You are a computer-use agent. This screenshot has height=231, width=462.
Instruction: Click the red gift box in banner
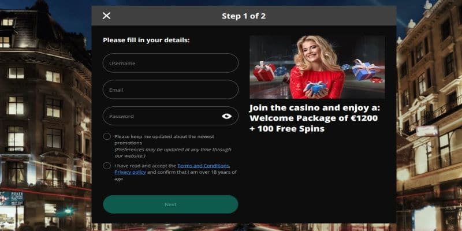tap(264, 72)
